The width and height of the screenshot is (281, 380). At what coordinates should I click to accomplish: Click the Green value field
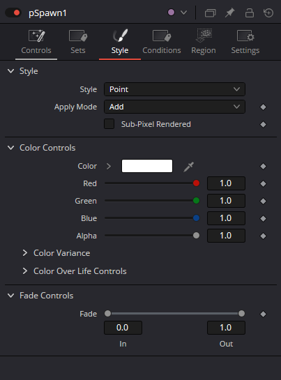[x=226, y=201]
